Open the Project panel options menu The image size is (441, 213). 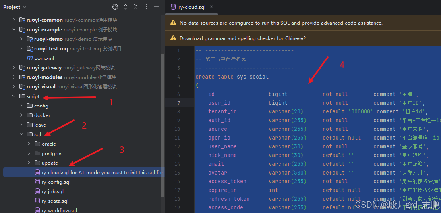(x=146, y=7)
